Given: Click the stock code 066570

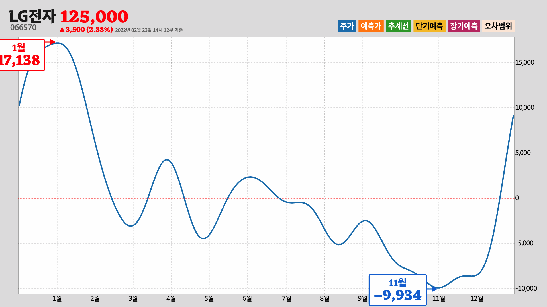Looking at the screenshot, I should (x=23, y=28).
